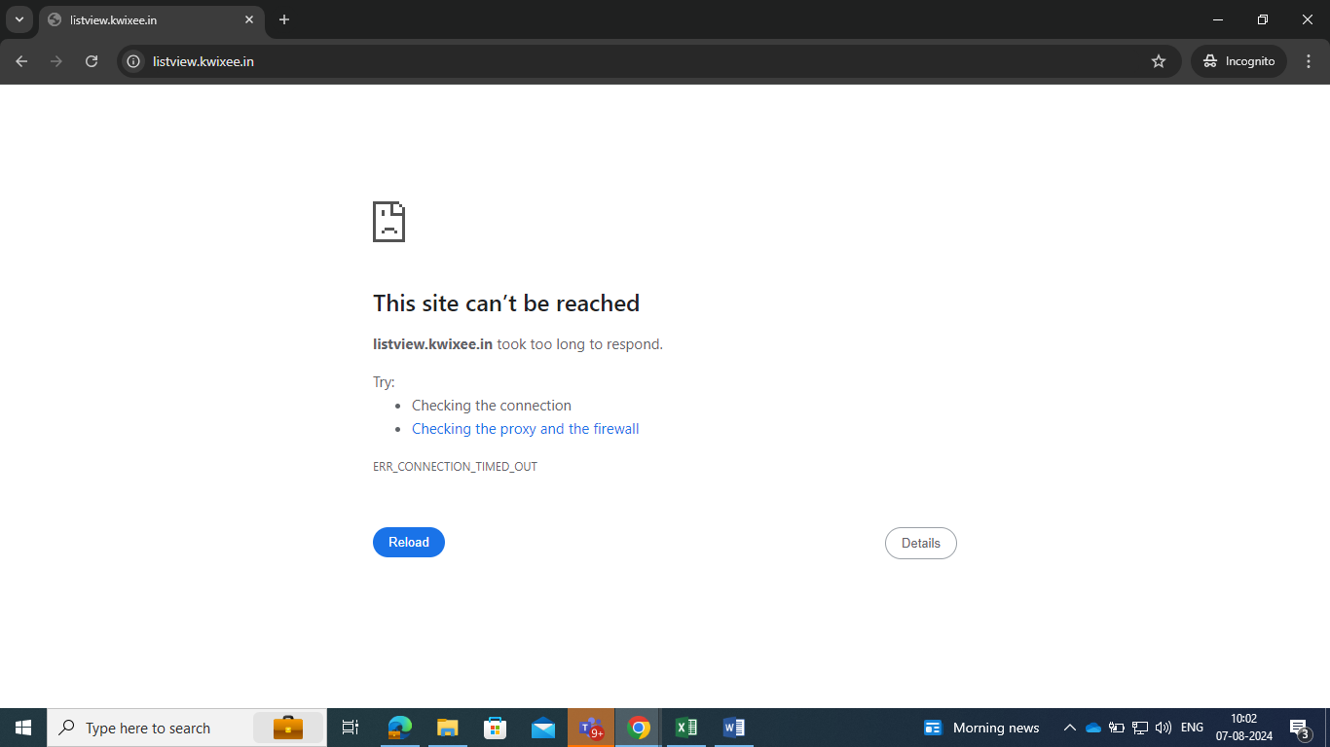Viewport: 1330px width, 747px height.
Task: Open Microsoft Teams from taskbar
Action: [x=591, y=728]
